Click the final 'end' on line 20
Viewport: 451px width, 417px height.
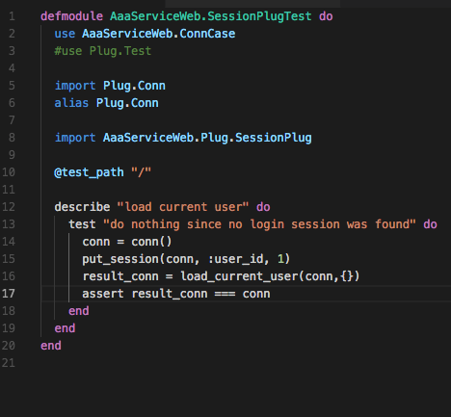[51, 346]
